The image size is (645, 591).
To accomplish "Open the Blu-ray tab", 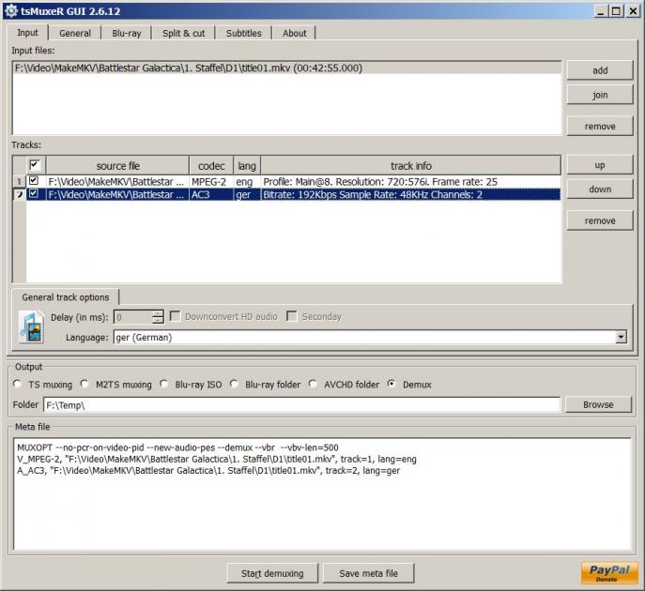I will pyautogui.click(x=127, y=33).
